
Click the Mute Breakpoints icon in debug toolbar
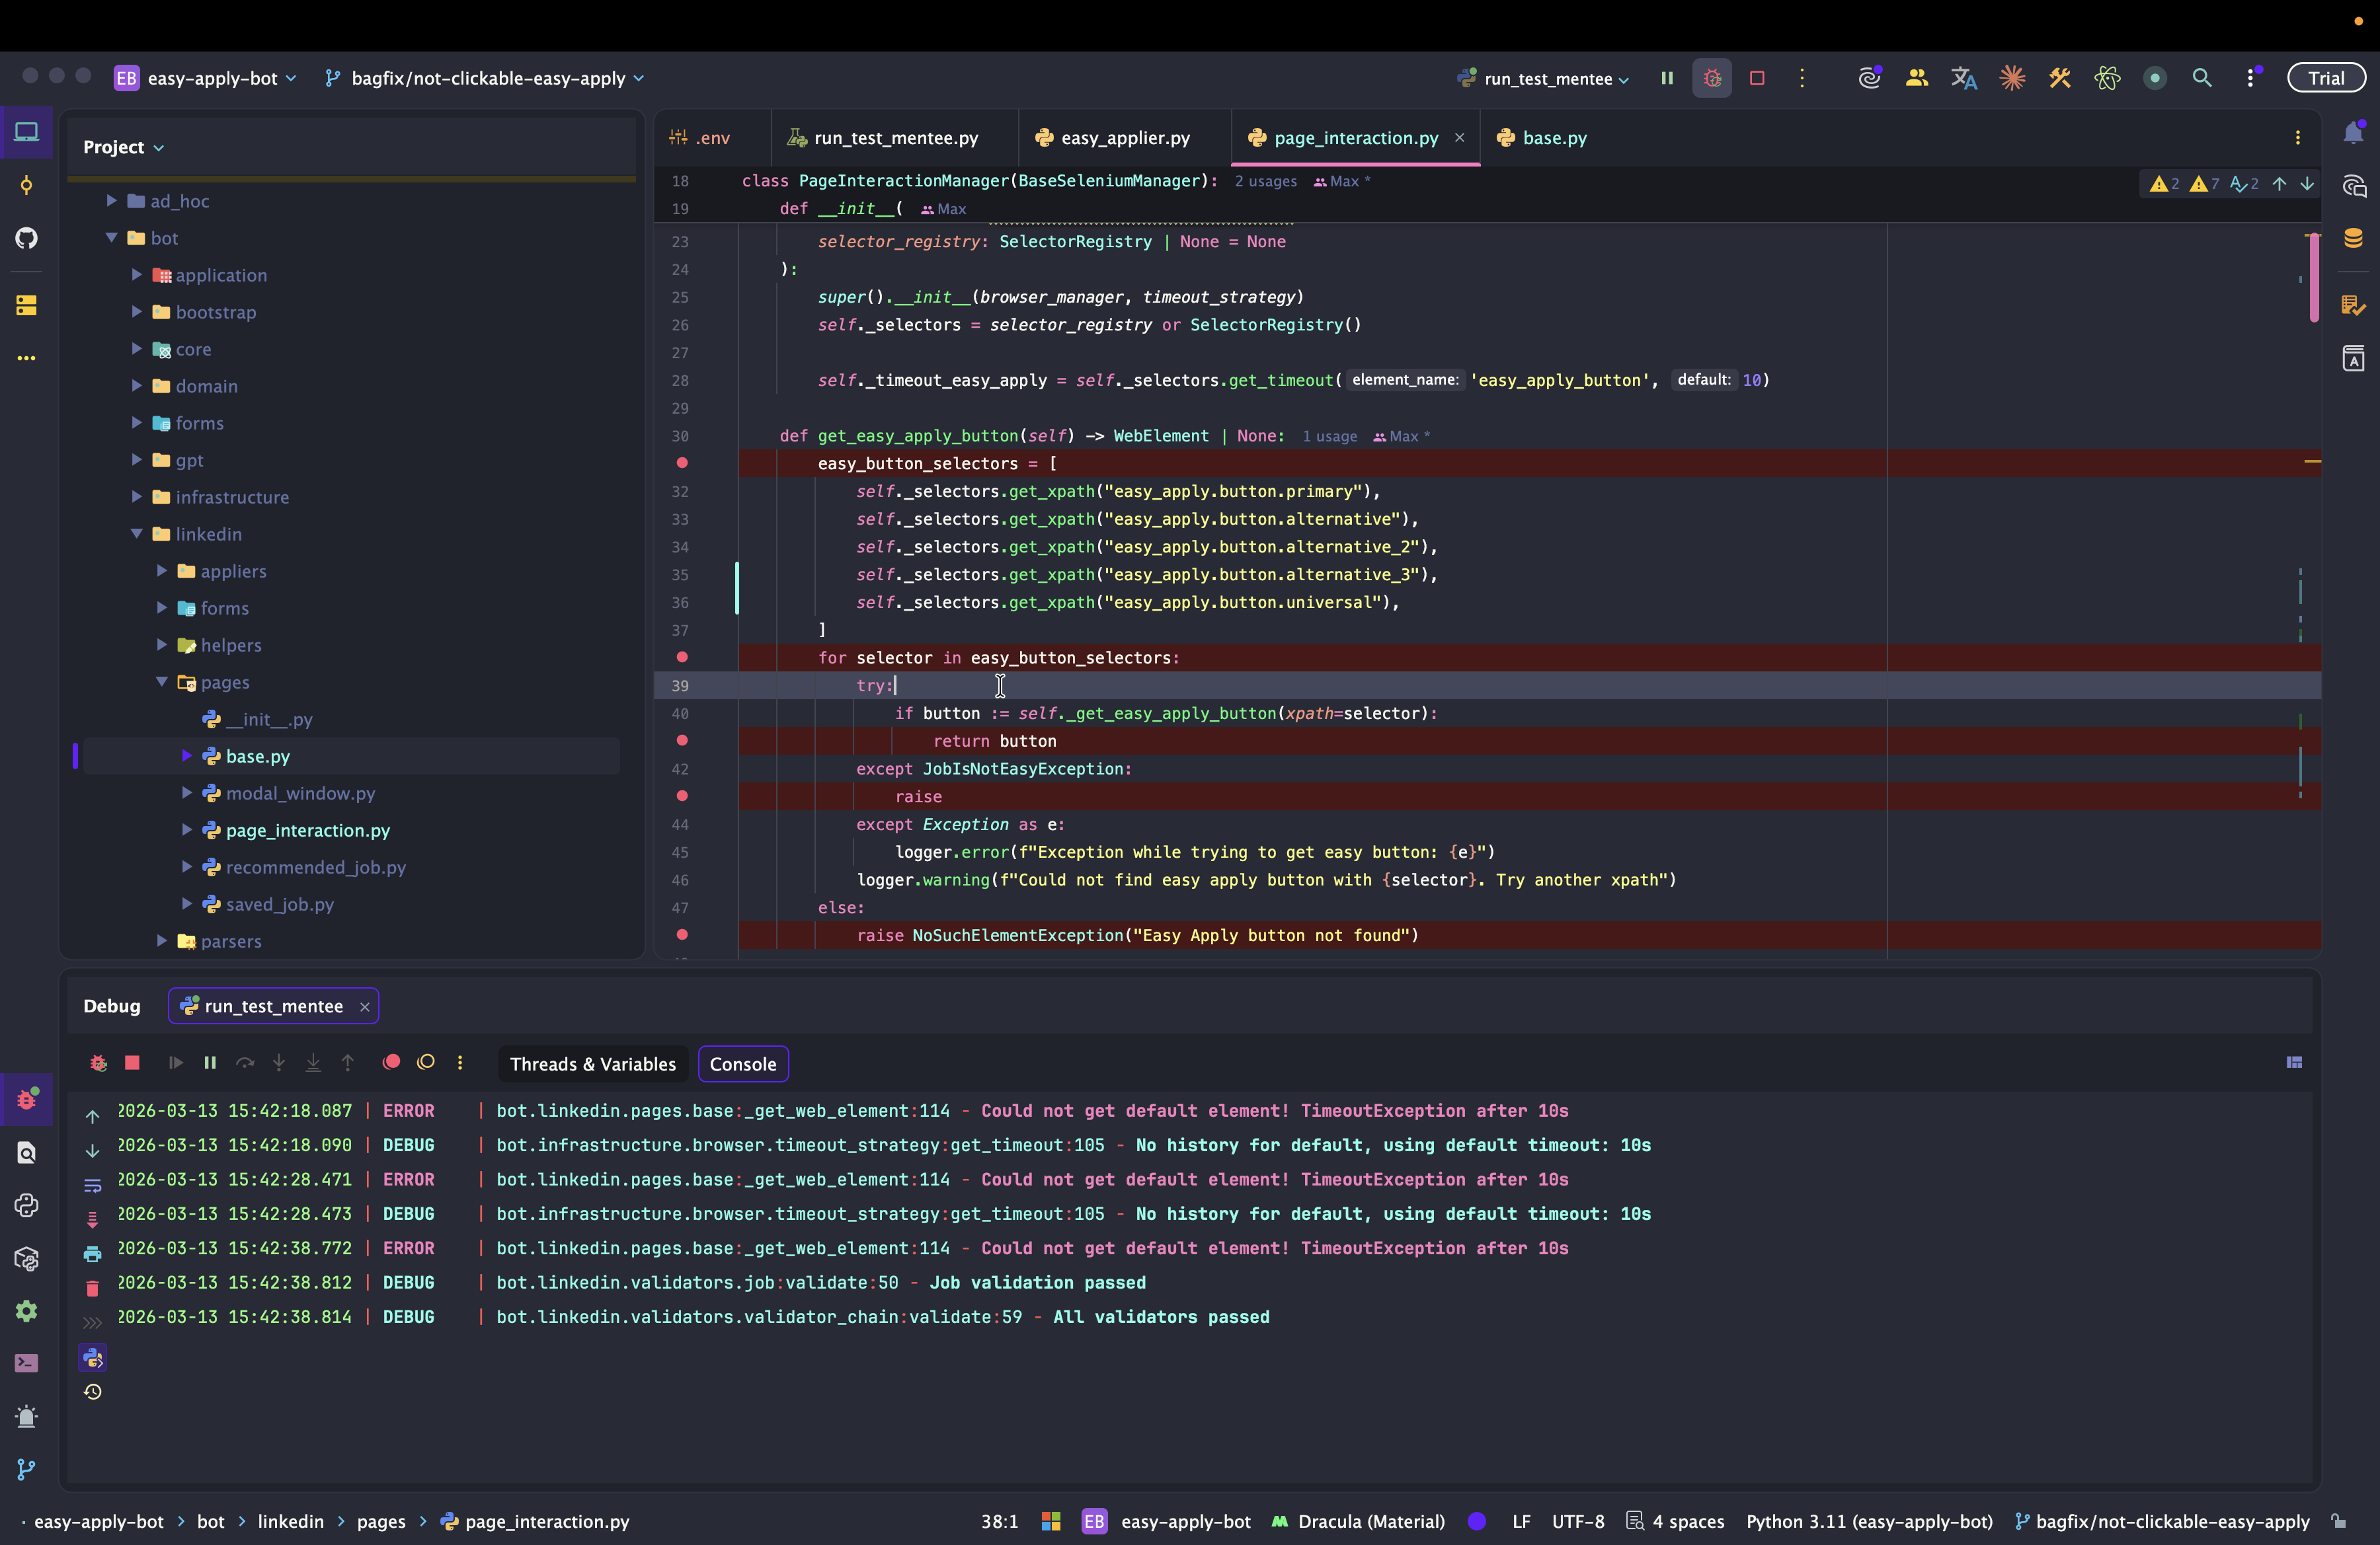(426, 1063)
